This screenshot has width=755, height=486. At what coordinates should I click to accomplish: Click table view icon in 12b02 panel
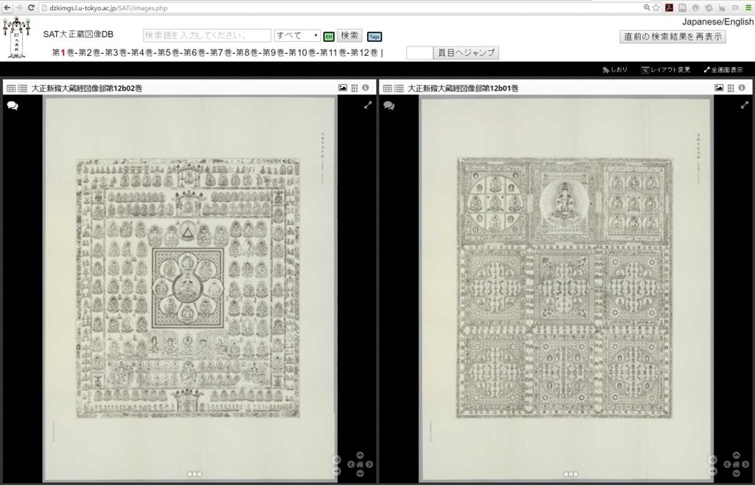[10, 88]
